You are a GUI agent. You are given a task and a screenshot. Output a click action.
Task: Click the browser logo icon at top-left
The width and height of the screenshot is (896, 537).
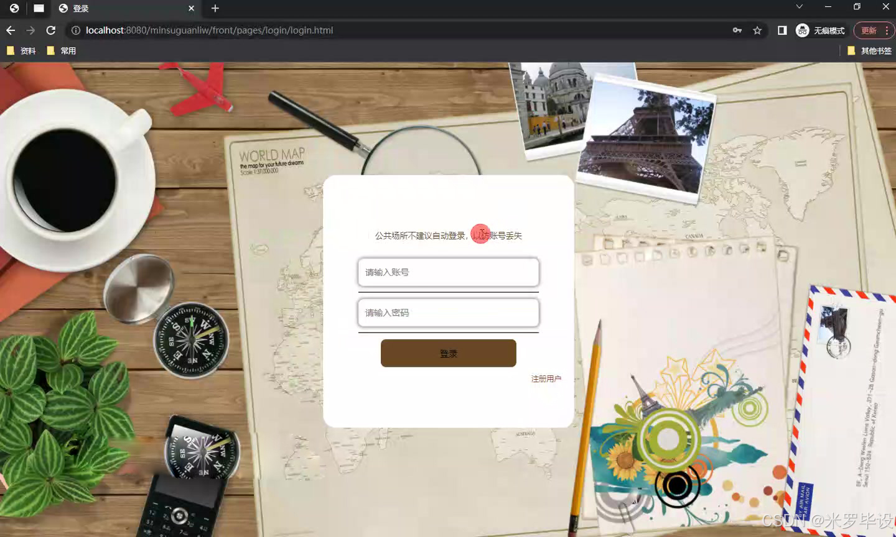click(x=14, y=8)
